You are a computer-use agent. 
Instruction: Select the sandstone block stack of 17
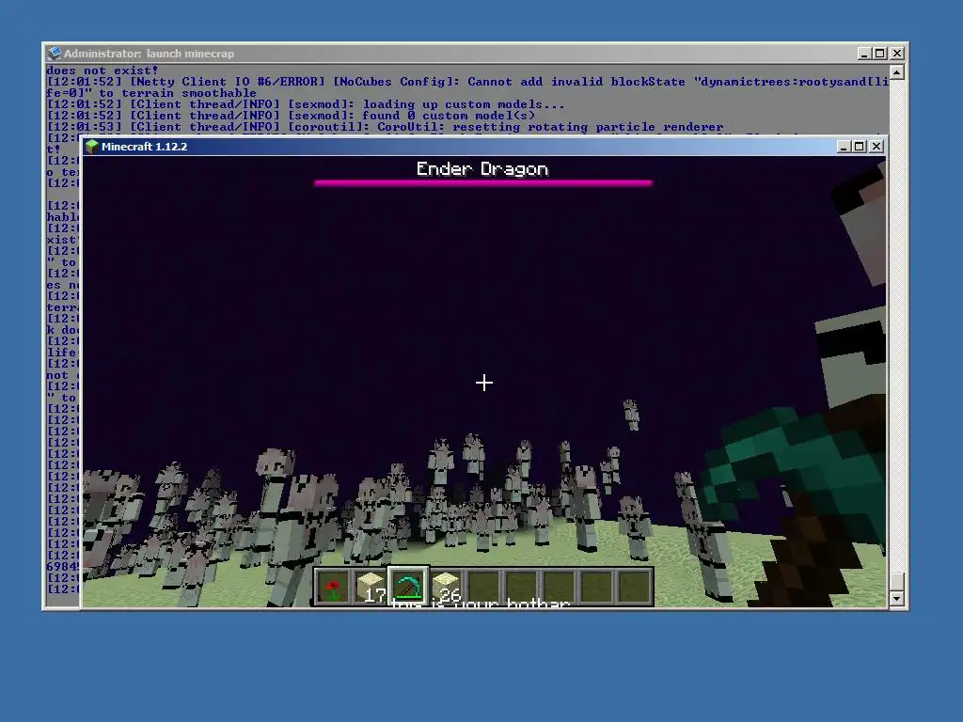click(x=371, y=587)
